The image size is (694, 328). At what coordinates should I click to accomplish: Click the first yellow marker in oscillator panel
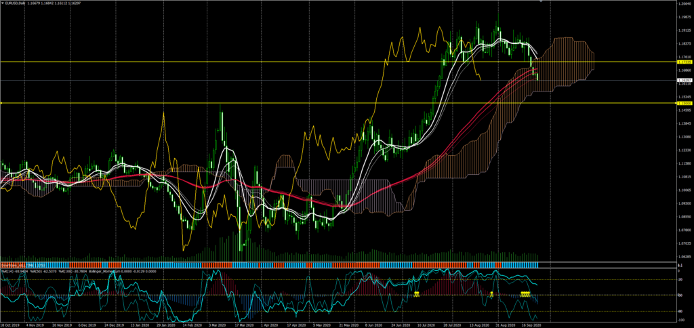[417, 293]
